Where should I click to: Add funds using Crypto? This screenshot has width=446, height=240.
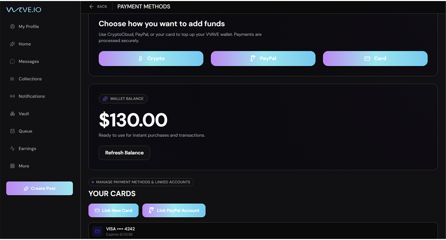click(x=151, y=58)
